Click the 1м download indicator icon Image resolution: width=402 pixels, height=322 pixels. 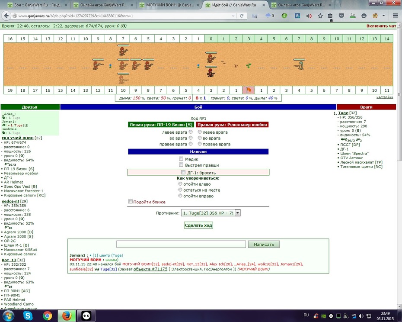(353, 16)
